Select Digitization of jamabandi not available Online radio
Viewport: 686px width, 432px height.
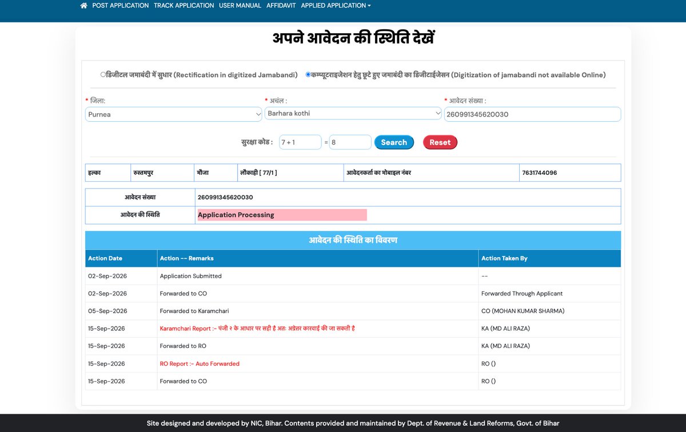point(308,74)
